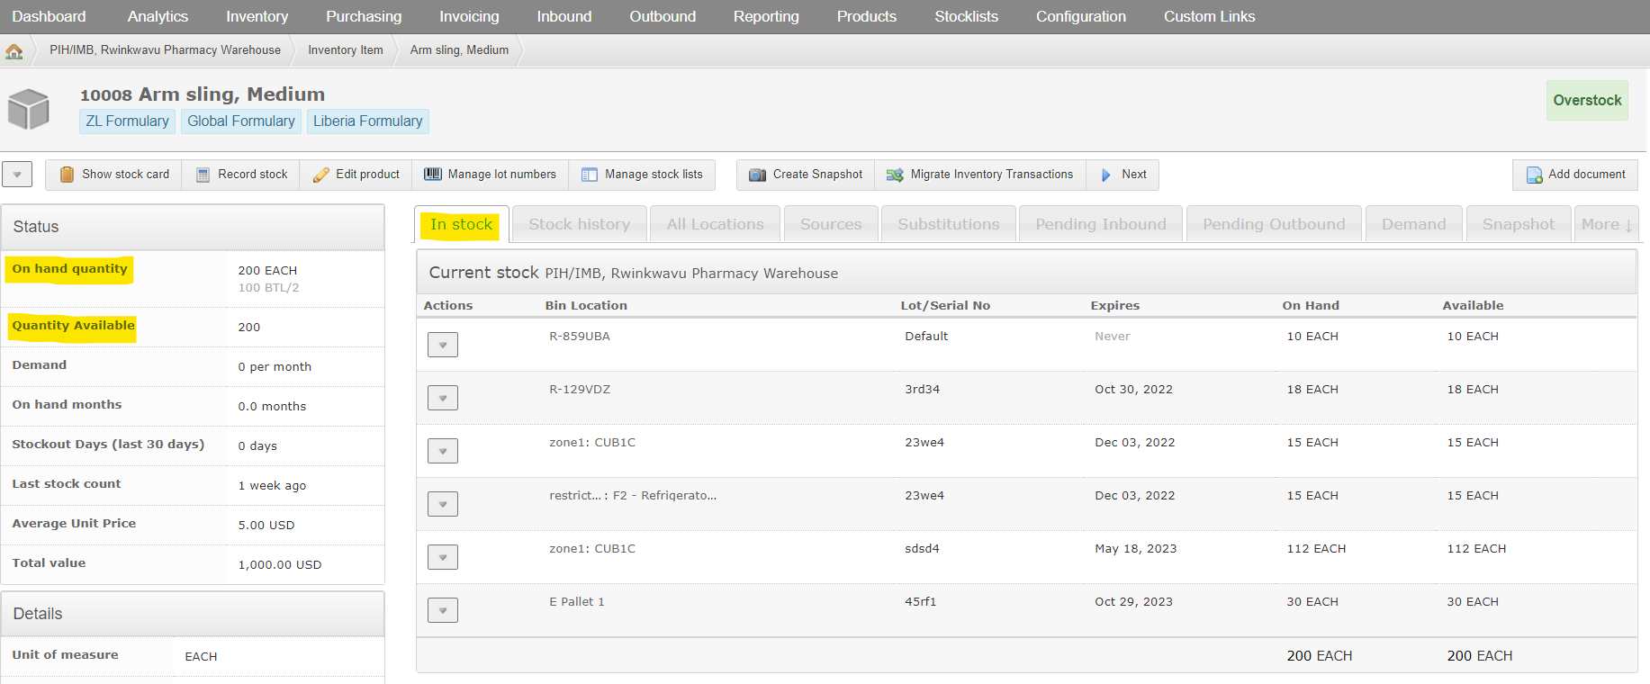Expand the More tabs menu
The width and height of the screenshot is (1650, 684).
pos(1607,224)
